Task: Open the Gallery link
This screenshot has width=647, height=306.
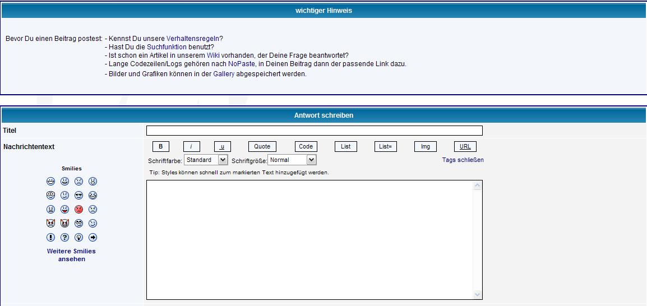Action: tap(224, 74)
